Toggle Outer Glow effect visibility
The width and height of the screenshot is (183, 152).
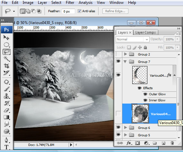click(145, 94)
